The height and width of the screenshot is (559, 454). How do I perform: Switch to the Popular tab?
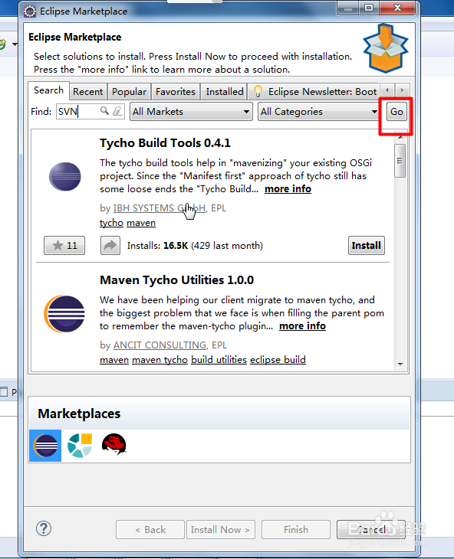click(129, 92)
